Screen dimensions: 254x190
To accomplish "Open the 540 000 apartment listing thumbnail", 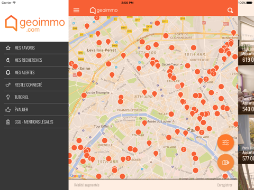I will pos(246,90).
